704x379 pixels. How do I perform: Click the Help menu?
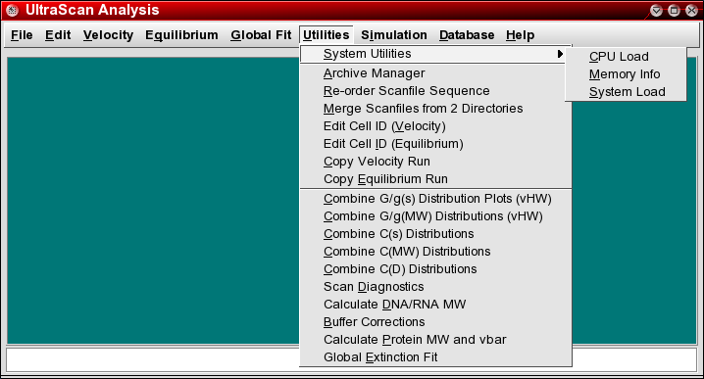(520, 35)
